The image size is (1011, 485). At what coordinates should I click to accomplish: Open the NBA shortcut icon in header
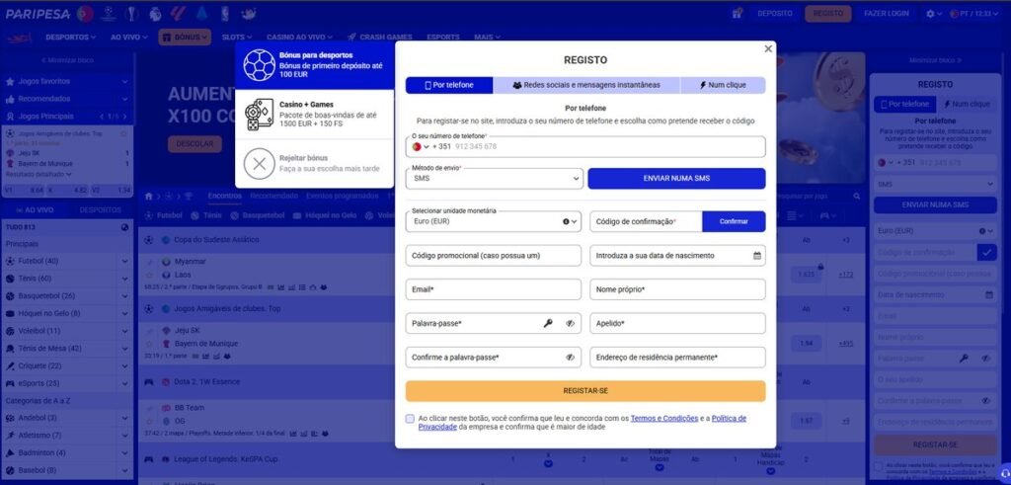224,14
